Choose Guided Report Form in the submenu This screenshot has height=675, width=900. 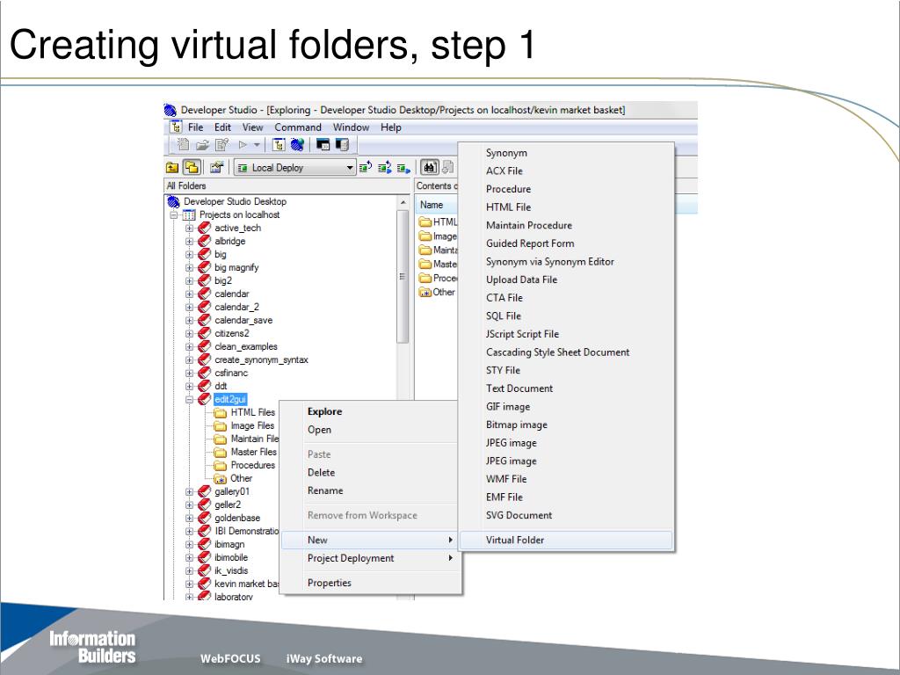[x=567, y=243]
